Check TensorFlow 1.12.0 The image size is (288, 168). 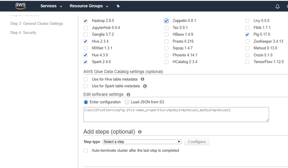(247, 62)
